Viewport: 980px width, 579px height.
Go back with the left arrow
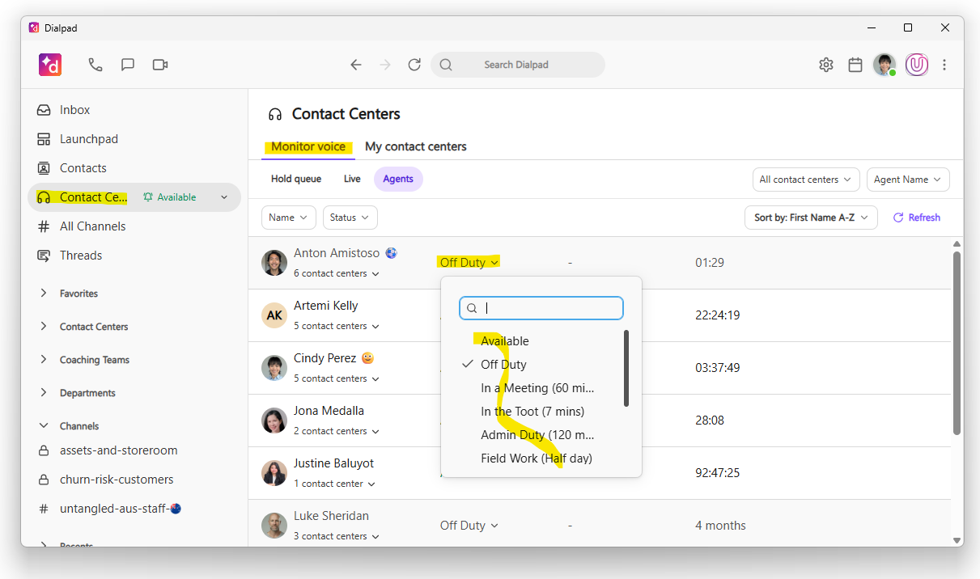point(356,65)
